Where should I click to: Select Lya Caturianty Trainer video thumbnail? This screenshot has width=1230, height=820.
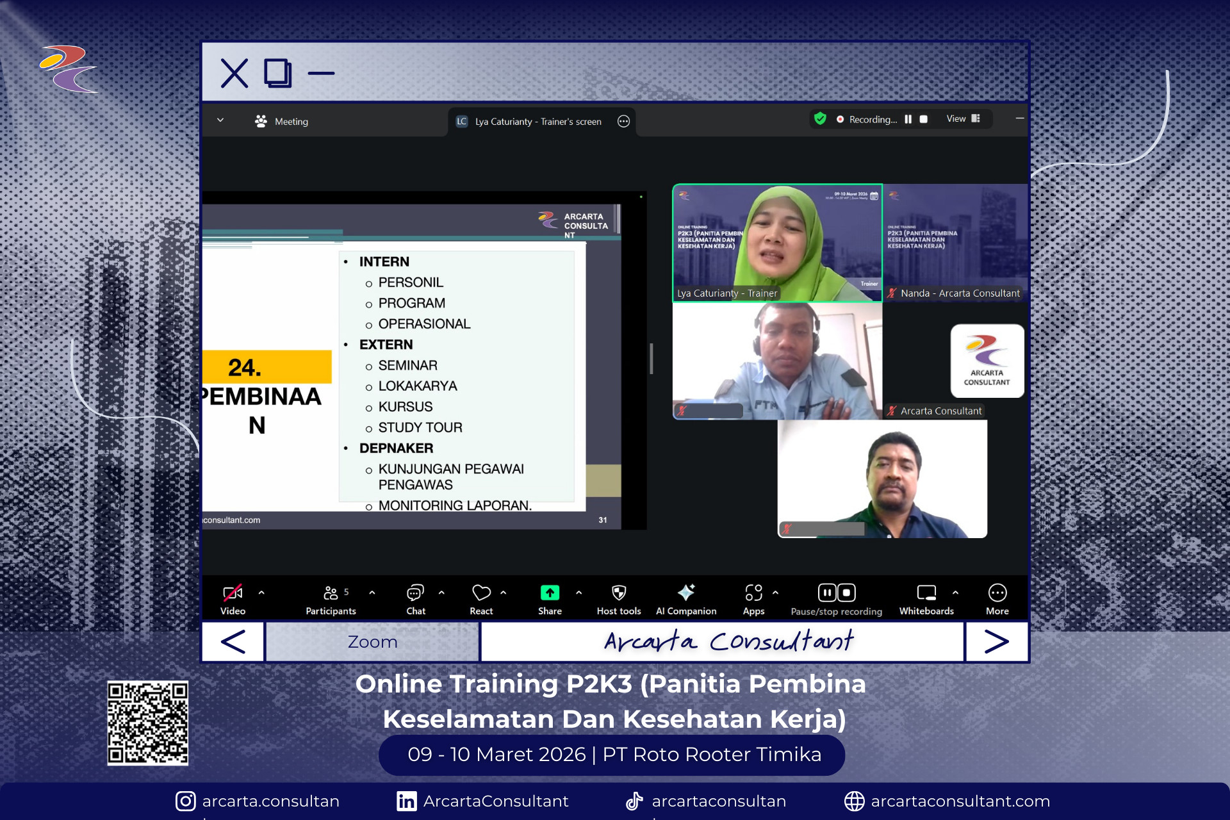pos(777,243)
